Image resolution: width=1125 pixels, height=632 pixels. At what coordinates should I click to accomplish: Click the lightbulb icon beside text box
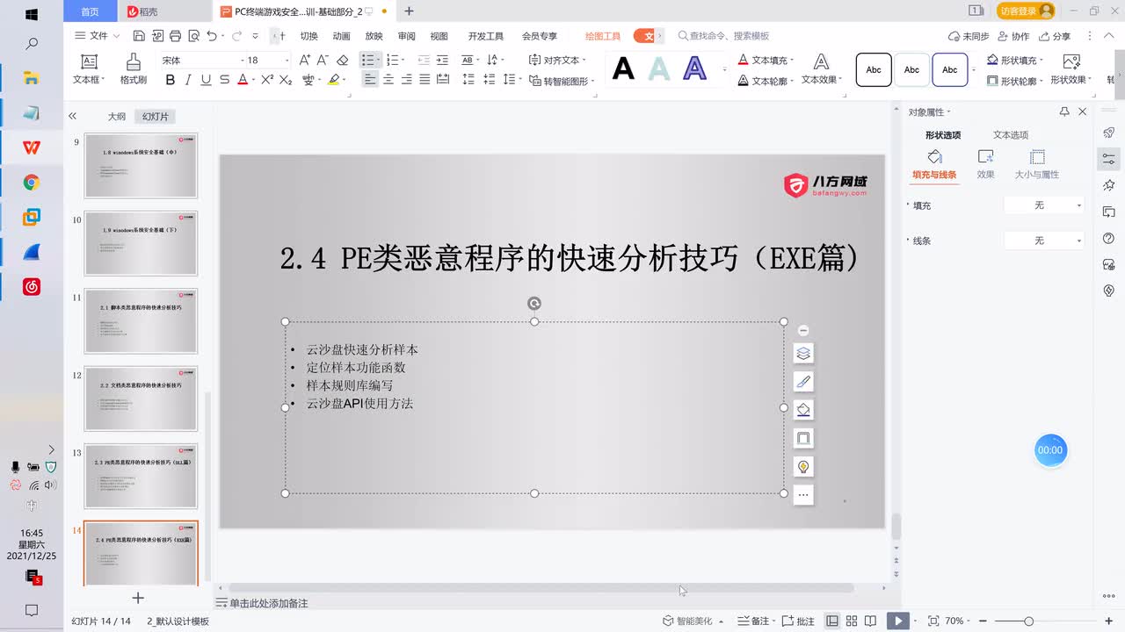[x=802, y=466]
